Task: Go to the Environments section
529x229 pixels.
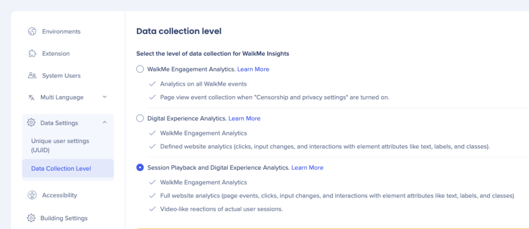Action: 61,32
